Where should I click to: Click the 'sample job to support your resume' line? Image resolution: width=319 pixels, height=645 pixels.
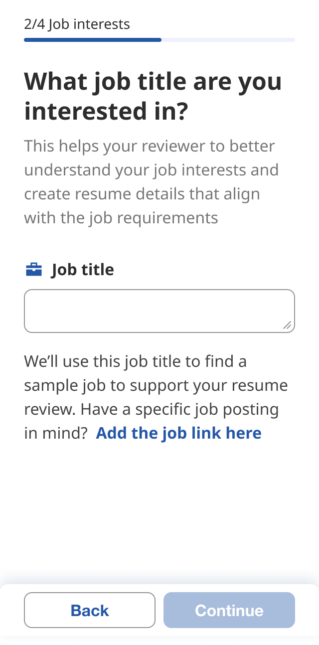156,385
